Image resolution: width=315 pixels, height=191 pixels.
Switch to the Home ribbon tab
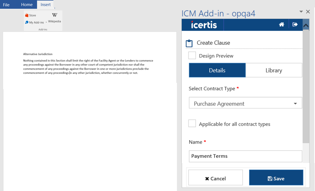[x=27, y=4]
